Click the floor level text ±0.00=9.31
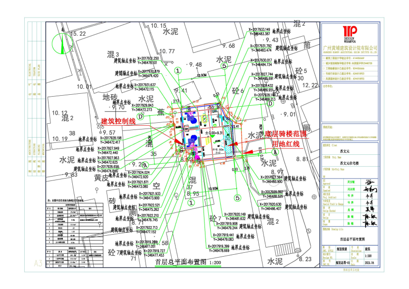The width and height of the screenshot is (409, 289). 214,133
